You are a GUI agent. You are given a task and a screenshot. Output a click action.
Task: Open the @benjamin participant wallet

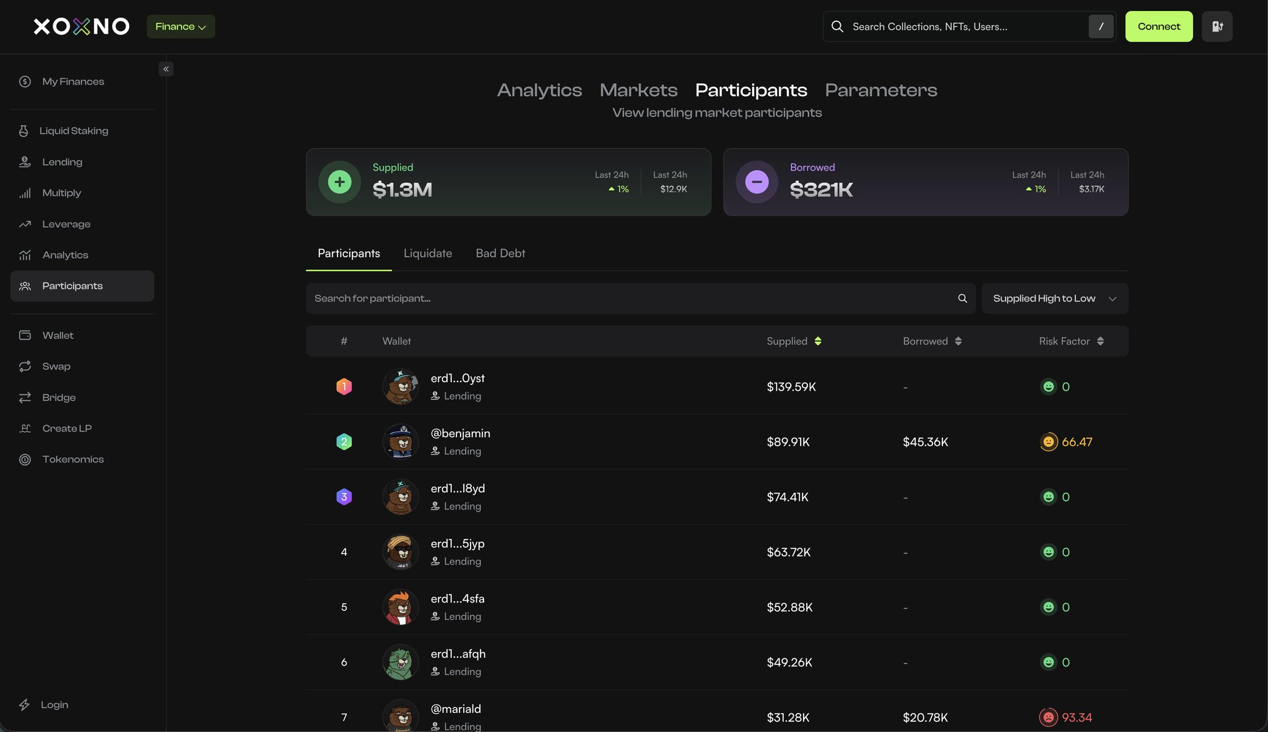pos(460,434)
